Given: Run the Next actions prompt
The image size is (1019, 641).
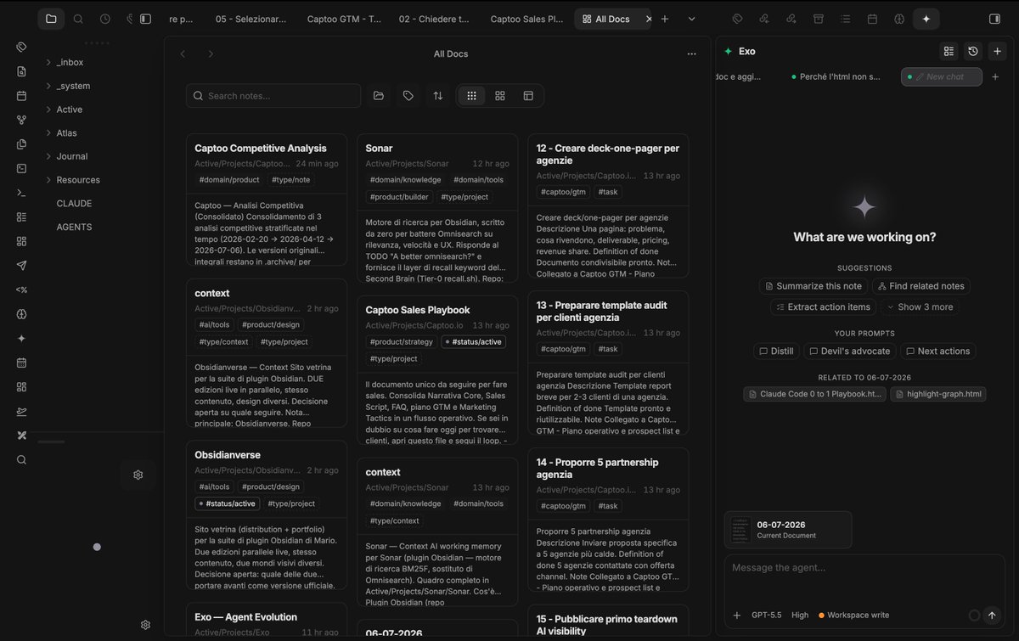Looking at the screenshot, I should [937, 351].
